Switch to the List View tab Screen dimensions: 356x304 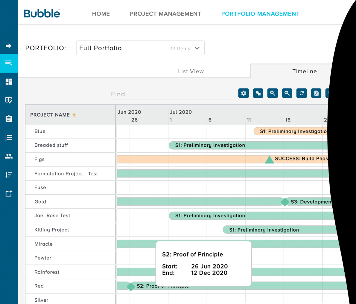tap(191, 71)
